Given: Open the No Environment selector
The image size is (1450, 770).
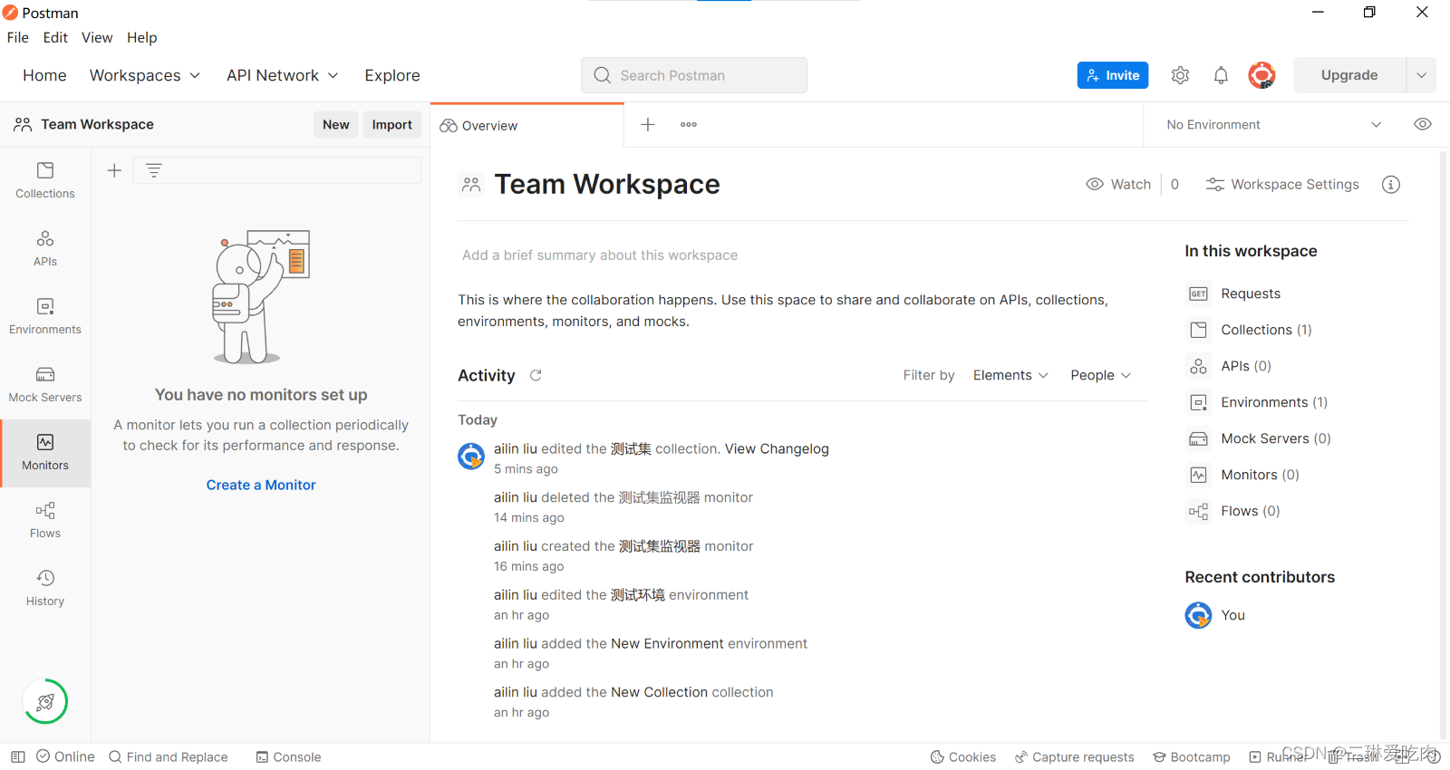Looking at the screenshot, I should (1273, 125).
